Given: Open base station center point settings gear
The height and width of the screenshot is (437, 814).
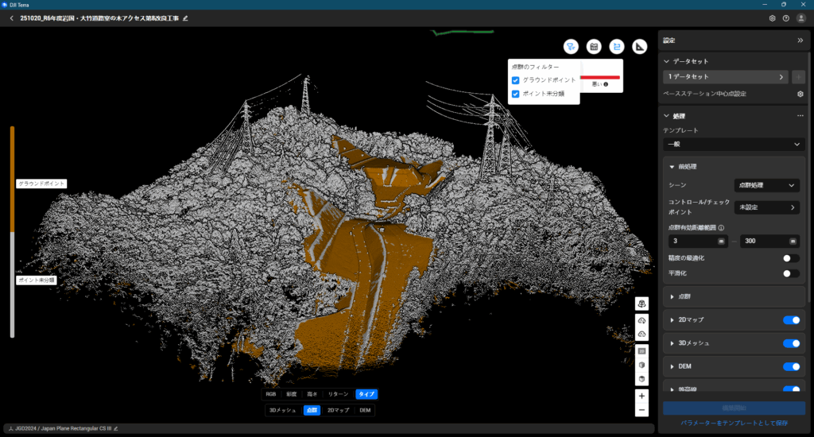Looking at the screenshot, I should [800, 94].
